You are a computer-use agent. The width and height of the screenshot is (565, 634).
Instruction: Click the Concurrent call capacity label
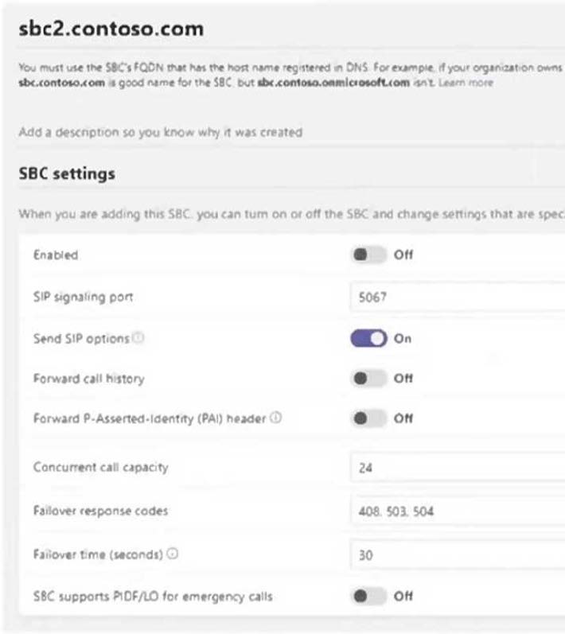coord(100,467)
